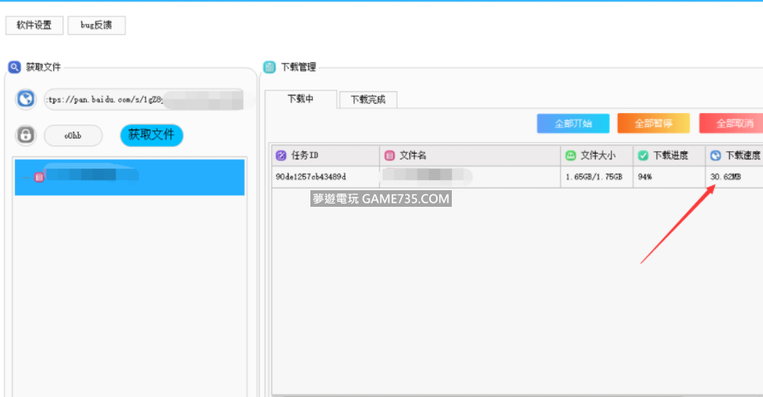Screen dimensions: 763x397
Task: Click the blue 下载速度 column icon
Action: tap(715, 155)
